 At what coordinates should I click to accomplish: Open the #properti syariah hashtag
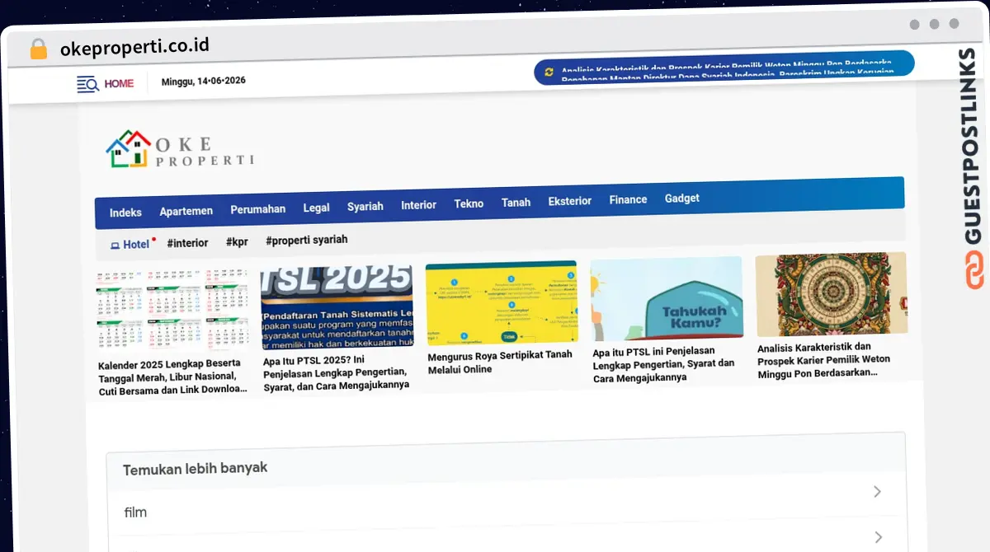coord(307,240)
